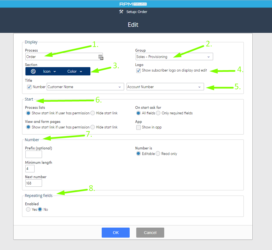Click the Prefix input field
Image resolution: width=272 pixels, height=250 pixels.
(x=33, y=154)
